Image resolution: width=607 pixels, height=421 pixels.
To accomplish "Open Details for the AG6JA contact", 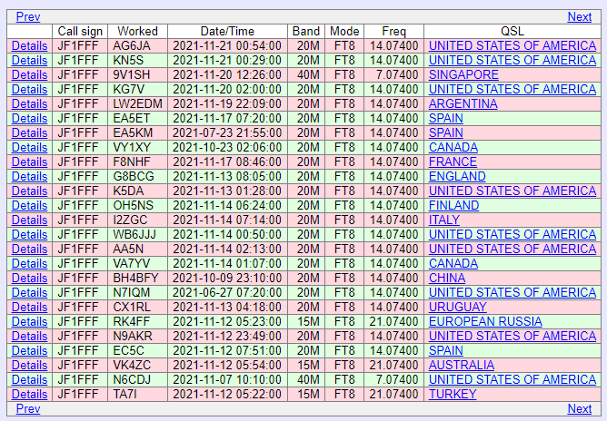I will click(29, 45).
